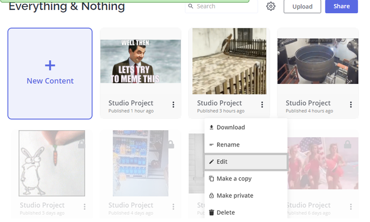370x222 pixels.
Task: Open three-dot menu for bird fence project
Action: click(x=262, y=104)
